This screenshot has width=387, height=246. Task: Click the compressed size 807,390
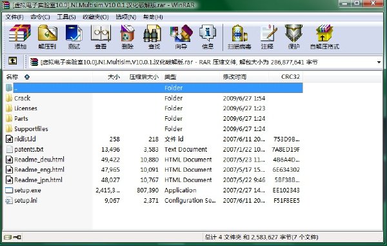[x=148, y=190]
